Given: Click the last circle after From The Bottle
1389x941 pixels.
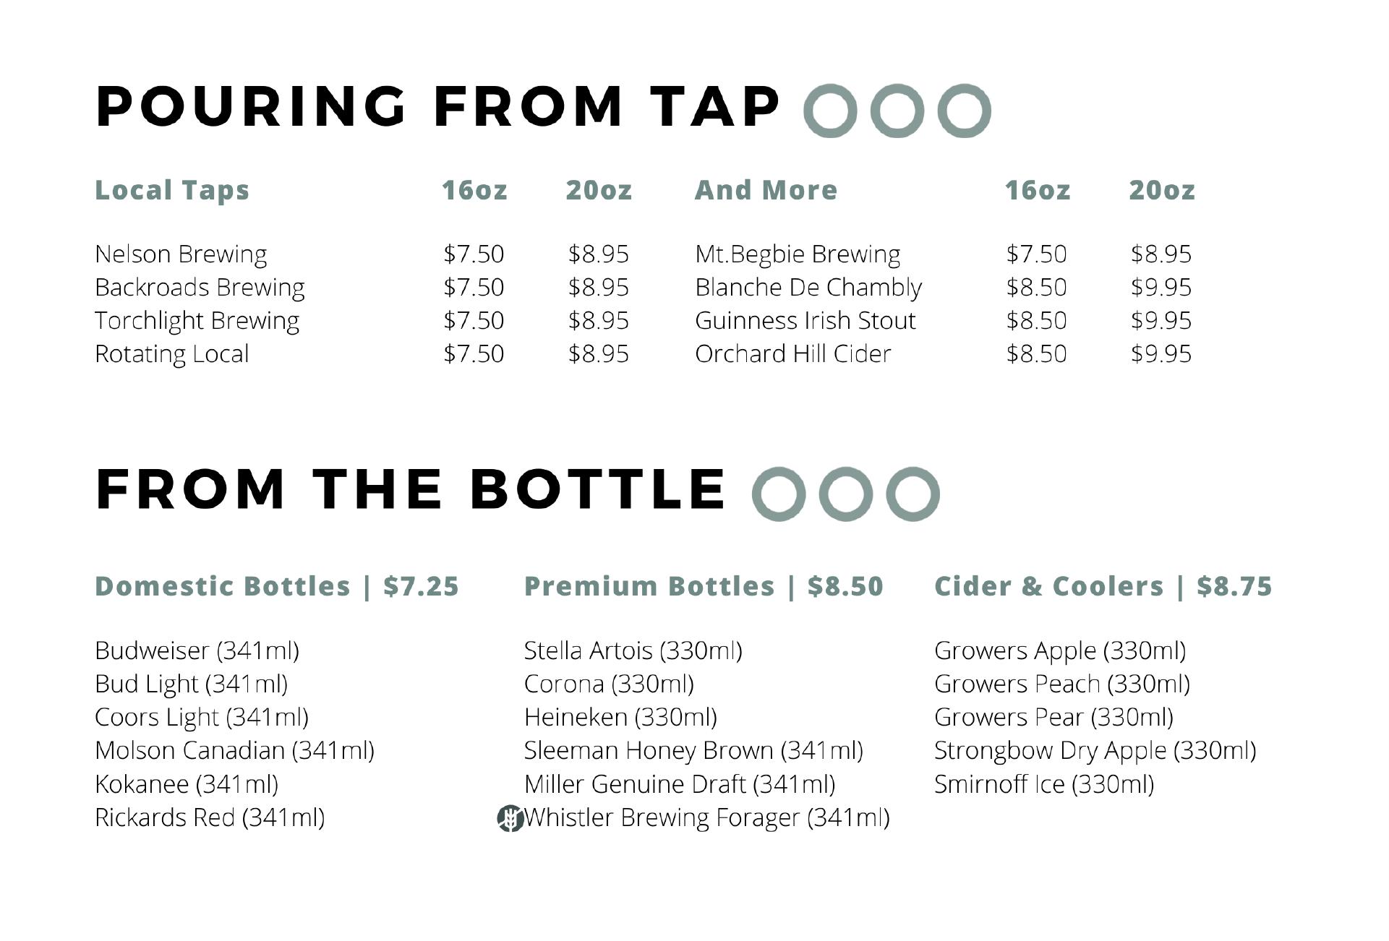Looking at the screenshot, I should click(x=913, y=494).
